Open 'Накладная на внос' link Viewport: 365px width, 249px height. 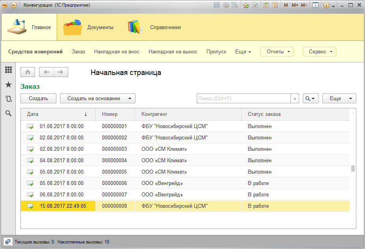(117, 52)
